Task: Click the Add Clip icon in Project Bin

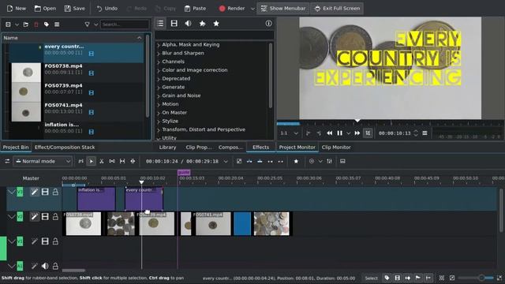Action: click(8, 24)
